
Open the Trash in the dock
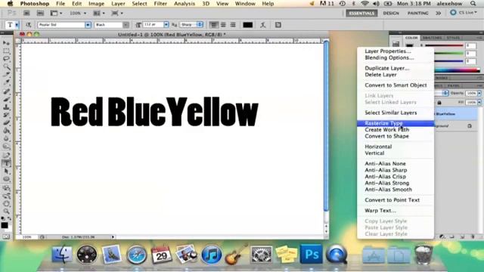click(x=423, y=255)
